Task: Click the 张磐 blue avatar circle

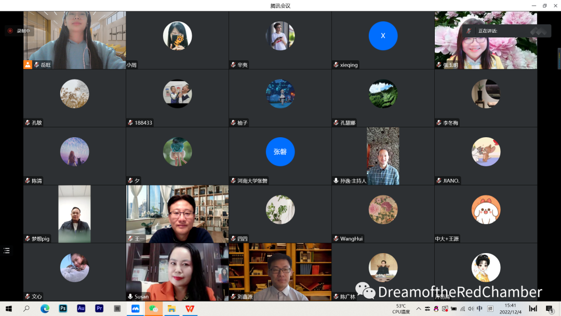Action: 280,152
